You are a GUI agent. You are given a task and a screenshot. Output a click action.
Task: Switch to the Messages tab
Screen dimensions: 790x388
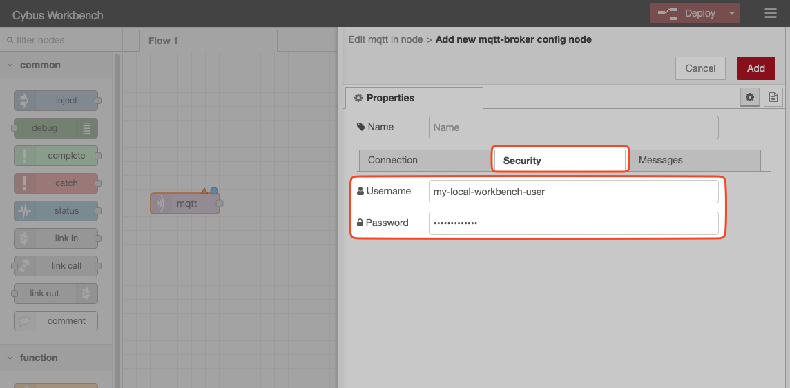660,160
